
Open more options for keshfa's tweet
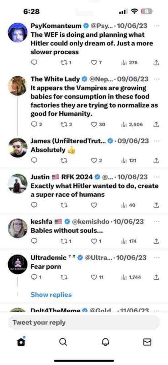pyautogui.click(x=157, y=222)
